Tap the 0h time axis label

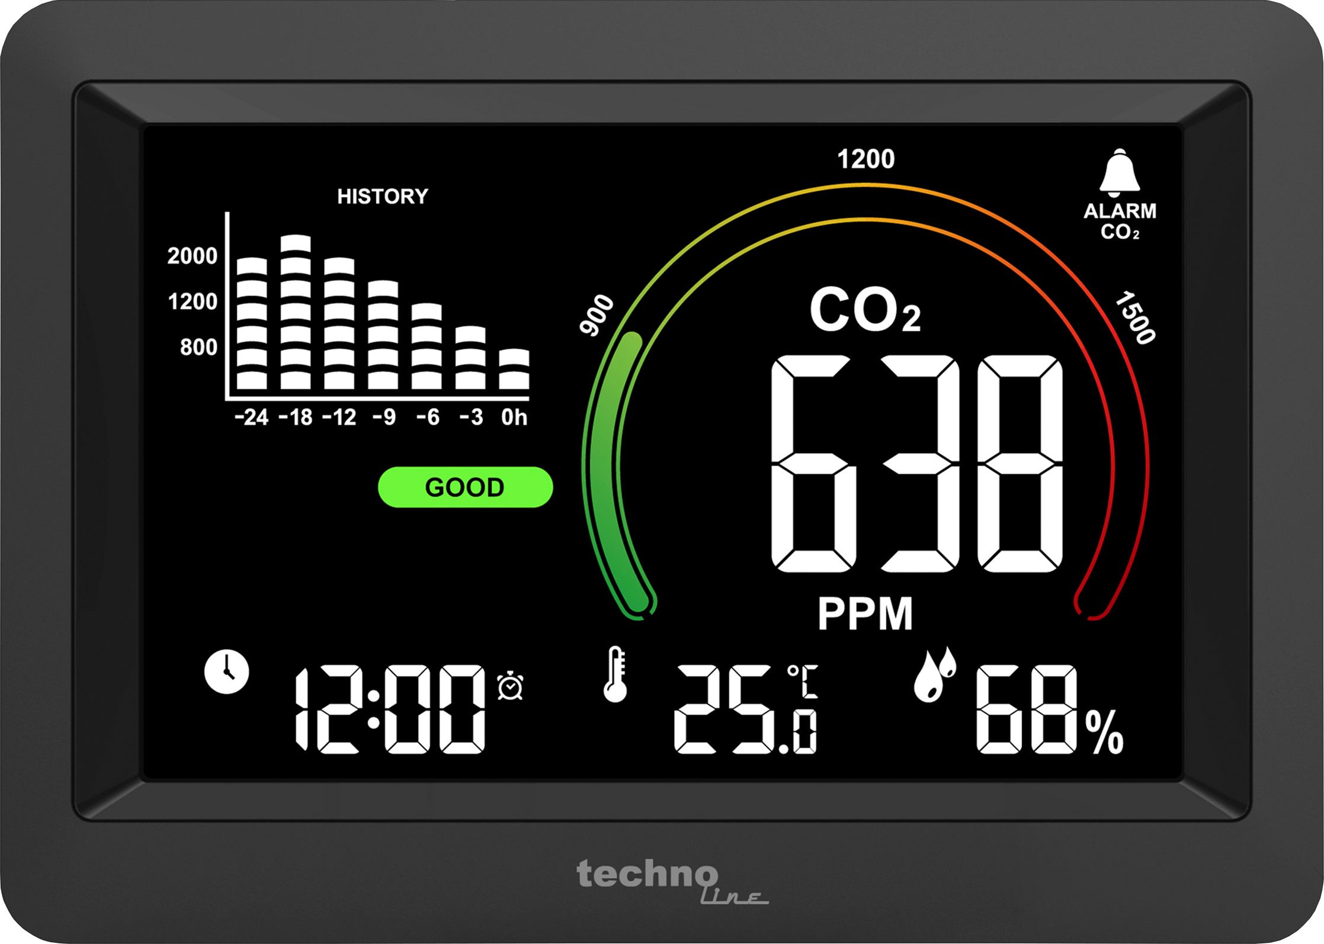(x=514, y=418)
